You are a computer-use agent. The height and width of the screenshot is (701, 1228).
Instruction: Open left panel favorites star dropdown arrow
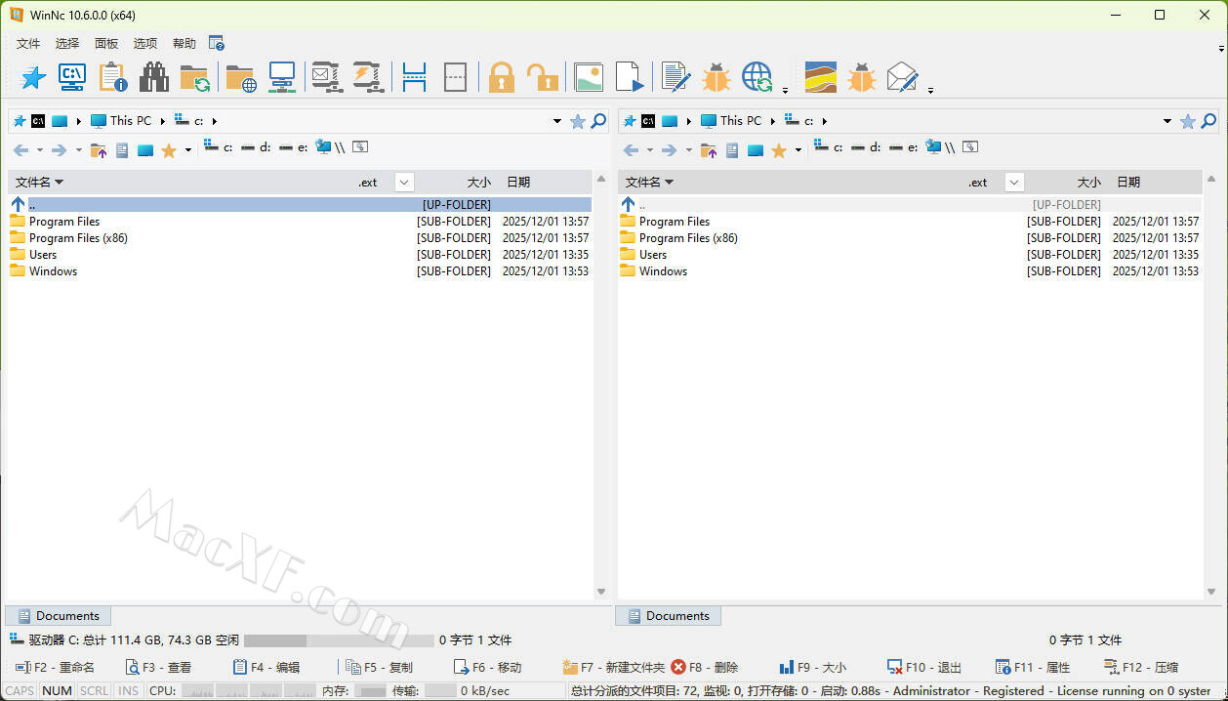(x=187, y=150)
